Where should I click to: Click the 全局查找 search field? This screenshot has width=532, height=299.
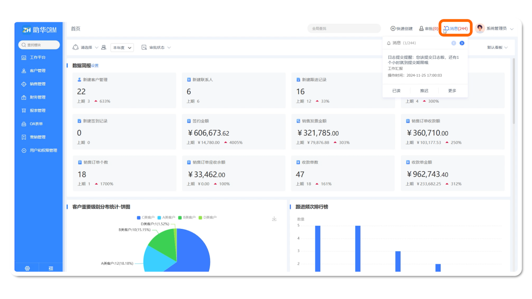coord(343,29)
